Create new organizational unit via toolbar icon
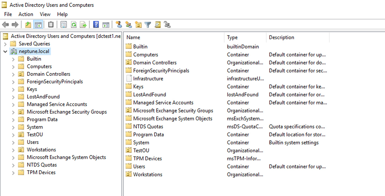The width and height of the screenshot is (385, 196). tap(138, 25)
